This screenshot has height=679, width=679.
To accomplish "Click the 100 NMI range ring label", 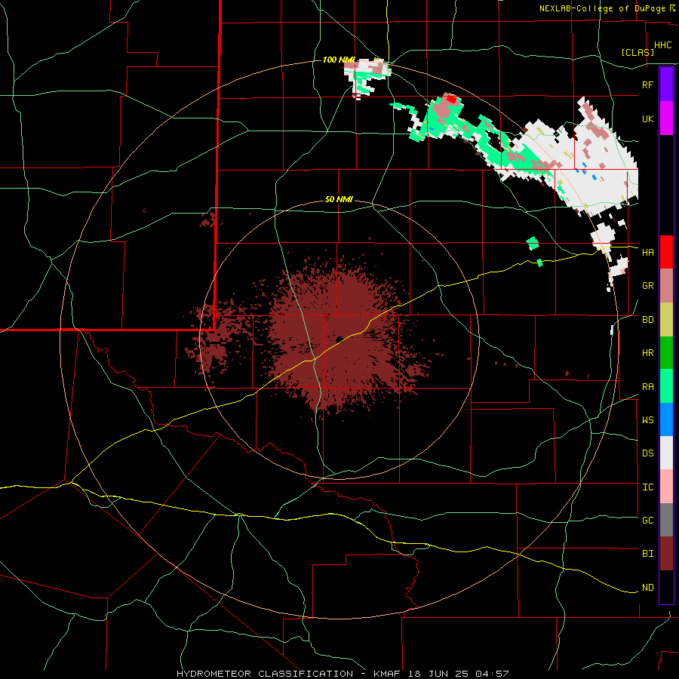I will coord(339,60).
